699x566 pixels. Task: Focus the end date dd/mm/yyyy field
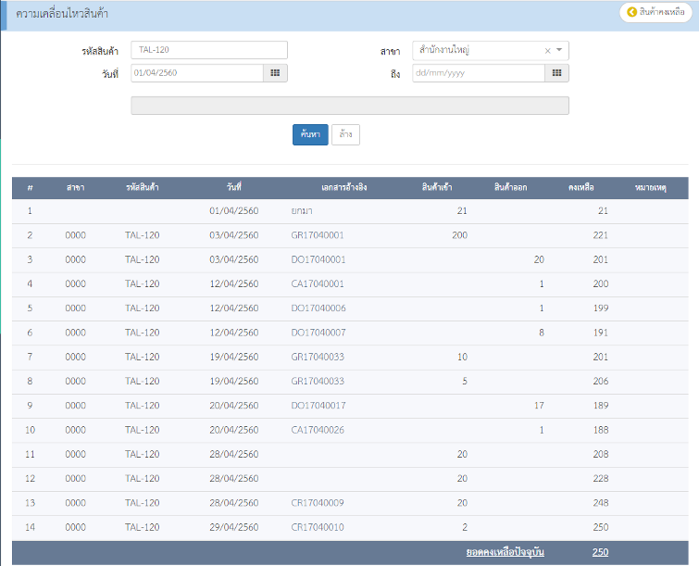point(479,73)
